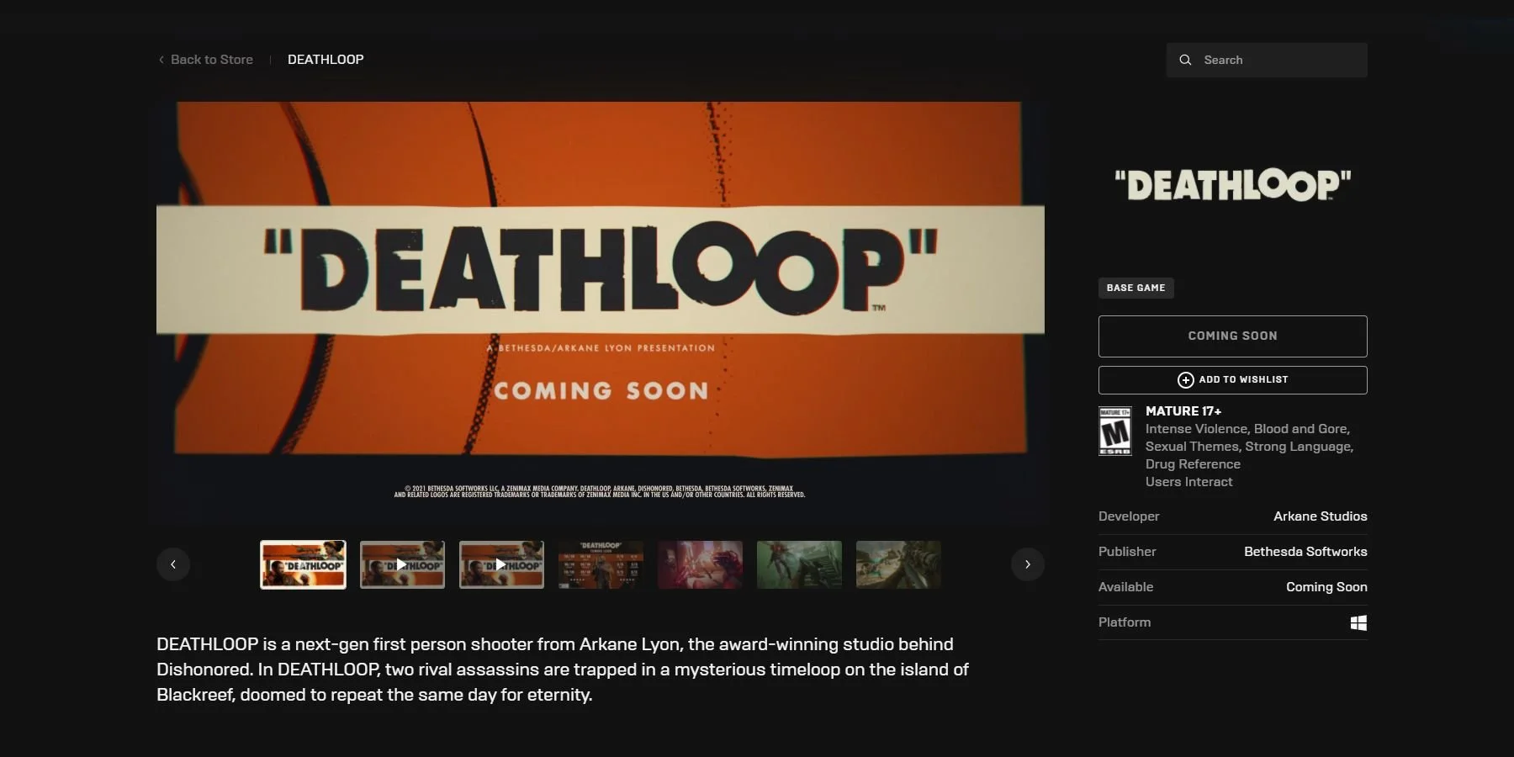Play the third video thumbnail
Viewport: 1514px width, 757px height.
click(x=501, y=564)
